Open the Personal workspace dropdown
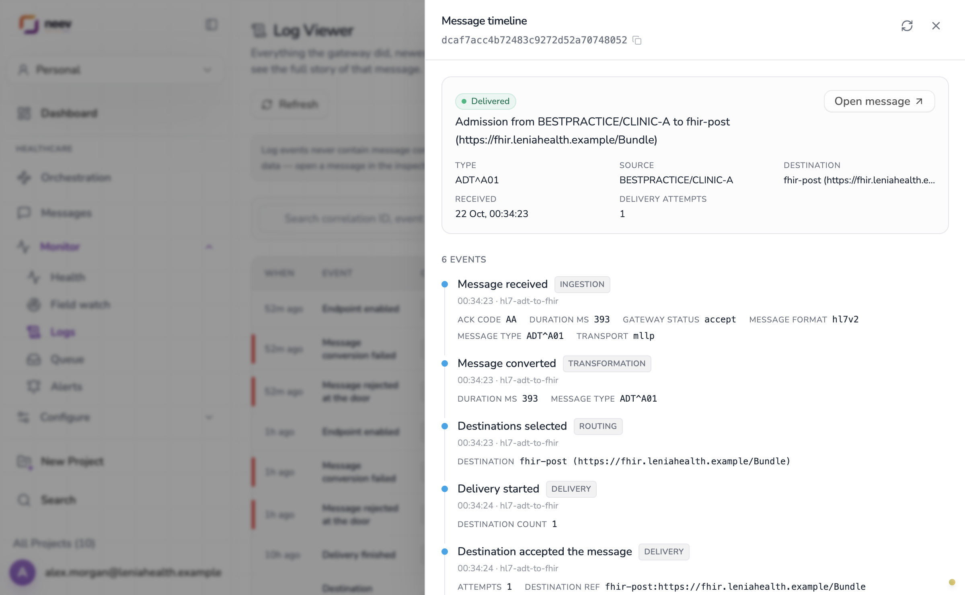This screenshot has height=595, width=965. point(115,70)
